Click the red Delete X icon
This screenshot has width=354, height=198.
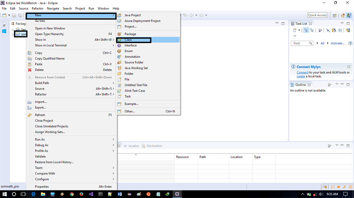(30, 70)
